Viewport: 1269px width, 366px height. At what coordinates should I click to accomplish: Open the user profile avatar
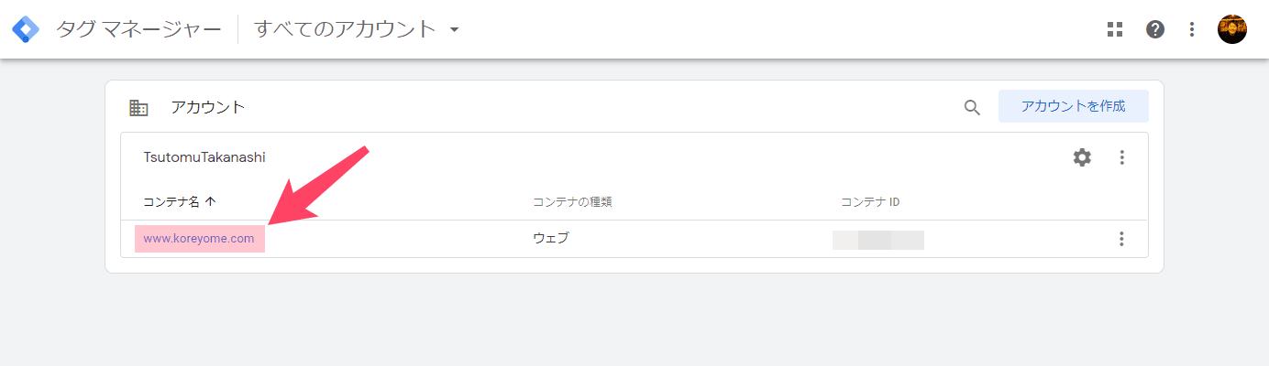[1232, 29]
